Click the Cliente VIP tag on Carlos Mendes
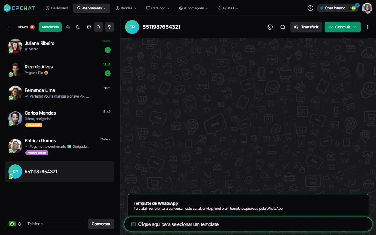 (33, 125)
